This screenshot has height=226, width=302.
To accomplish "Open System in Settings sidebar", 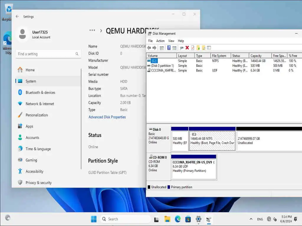I will [x=48, y=81].
